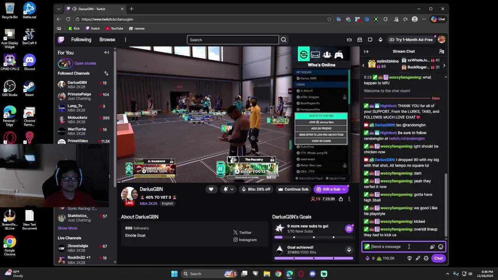
Task: Share the stream via share icon
Action: tap(341, 199)
